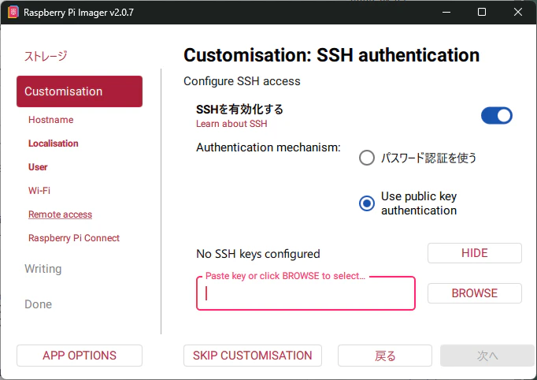Image resolution: width=537 pixels, height=380 pixels.
Task: Click the No SSH keys configured text
Action: pos(258,254)
